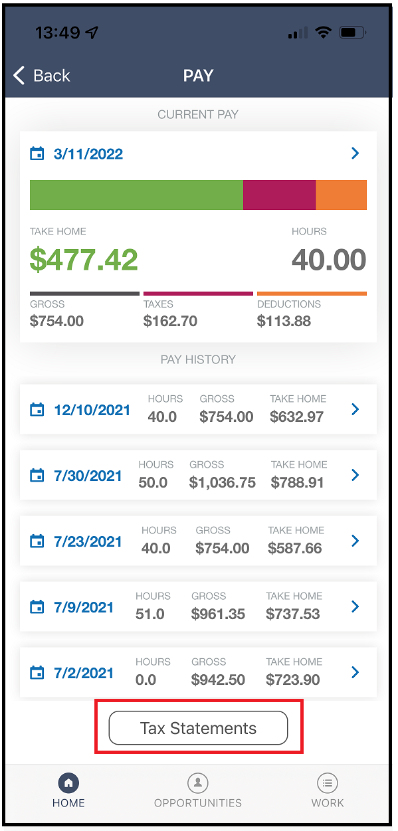Open the Work list icon
Viewport: 398px width, 831px height.
click(x=328, y=783)
